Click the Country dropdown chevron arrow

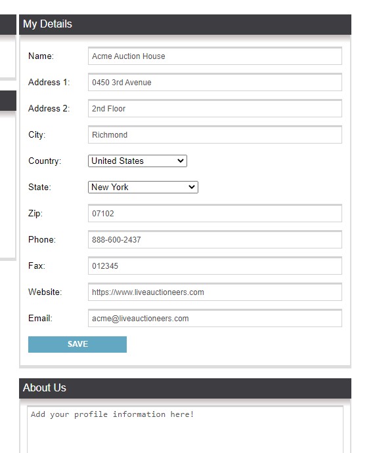point(181,161)
